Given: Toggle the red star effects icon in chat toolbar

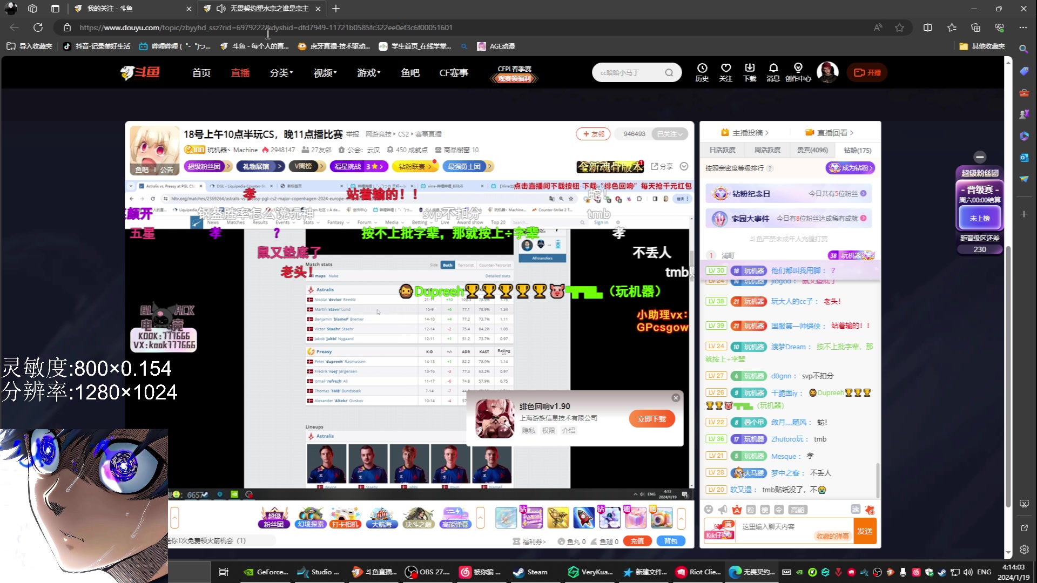Looking at the screenshot, I should (x=870, y=509).
